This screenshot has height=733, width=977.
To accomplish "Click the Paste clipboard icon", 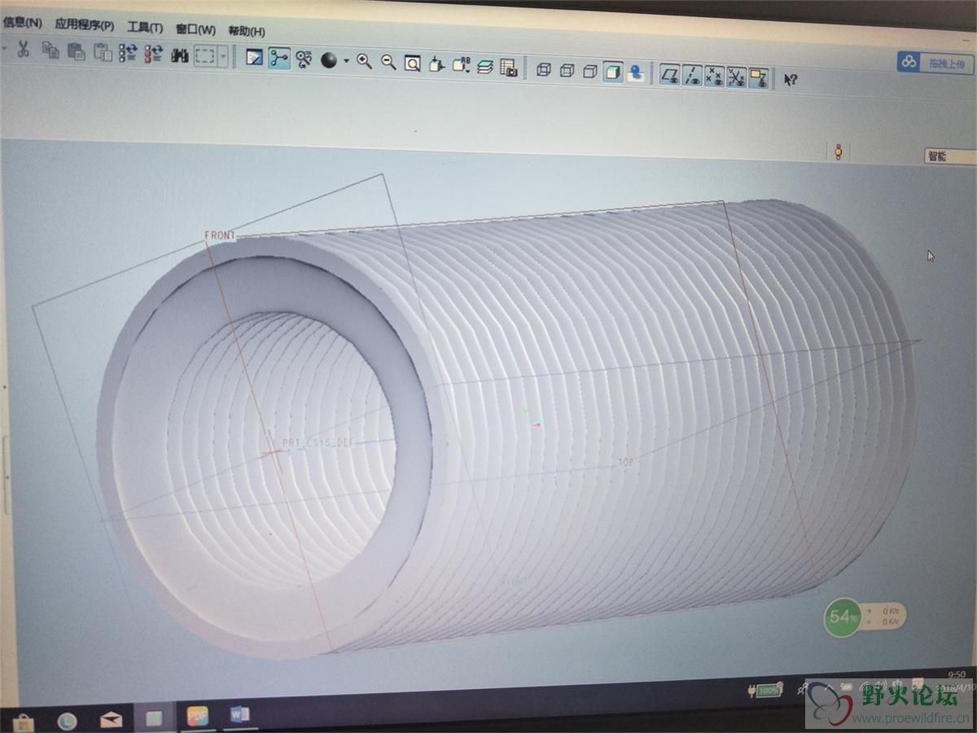I will pos(77,51).
